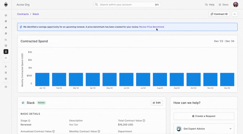Image resolution: width=243 pixels, height=134 pixels.
Task: Click the lightning bolt icon in savings banner
Action: 21,27
